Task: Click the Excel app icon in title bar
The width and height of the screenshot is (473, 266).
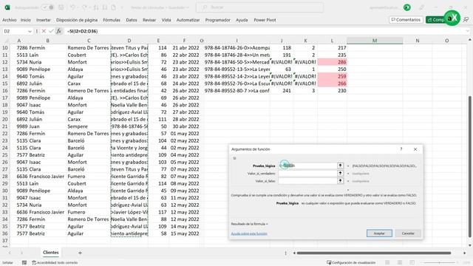Action: [x=7, y=7]
